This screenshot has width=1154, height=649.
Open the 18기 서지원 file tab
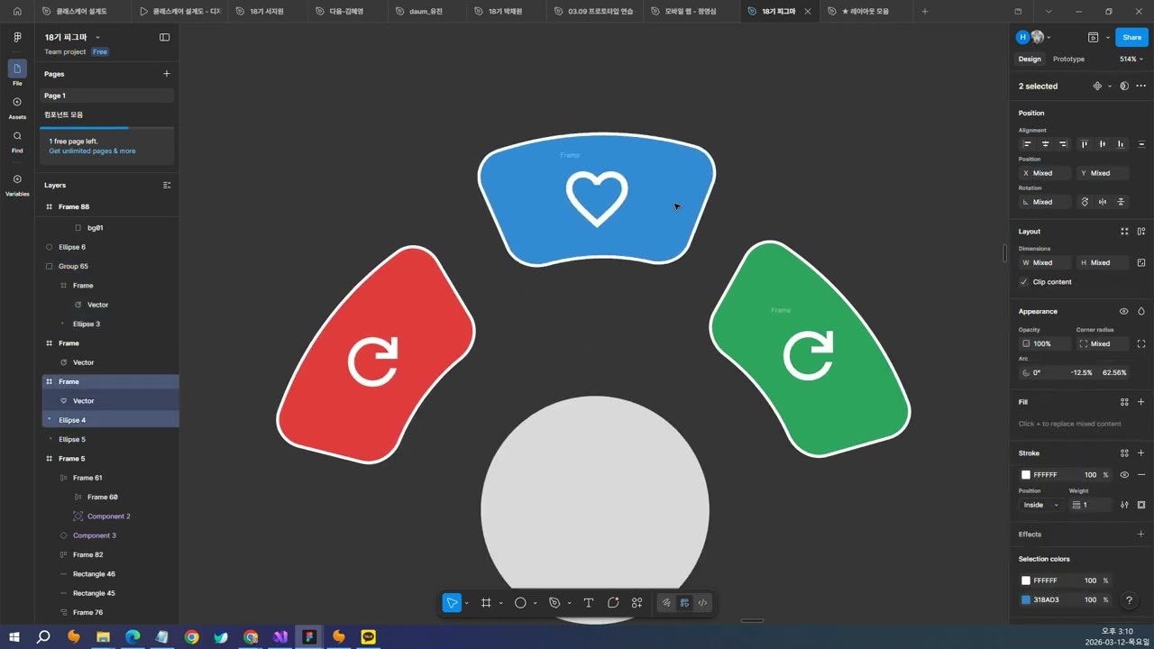[266, 12]
